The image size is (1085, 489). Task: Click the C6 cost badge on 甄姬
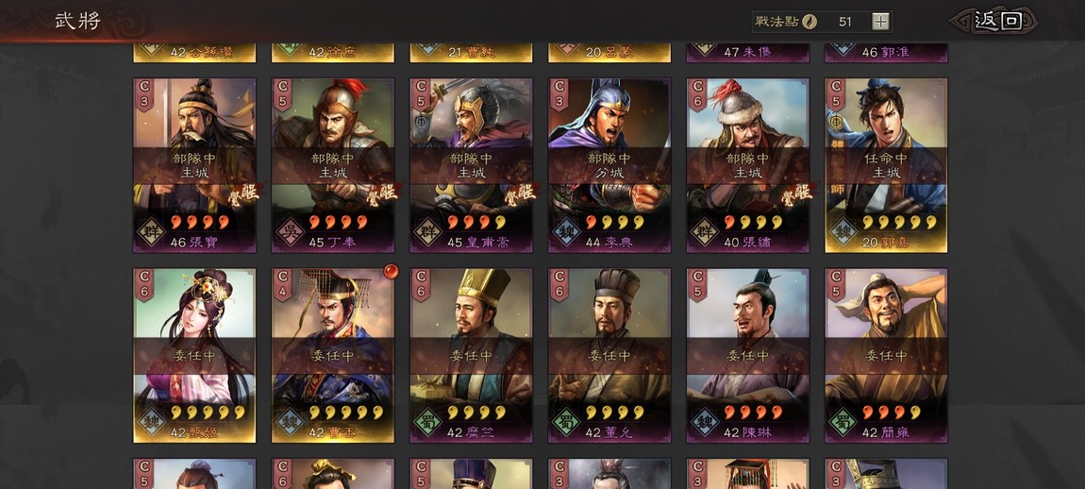coord(144,285)
